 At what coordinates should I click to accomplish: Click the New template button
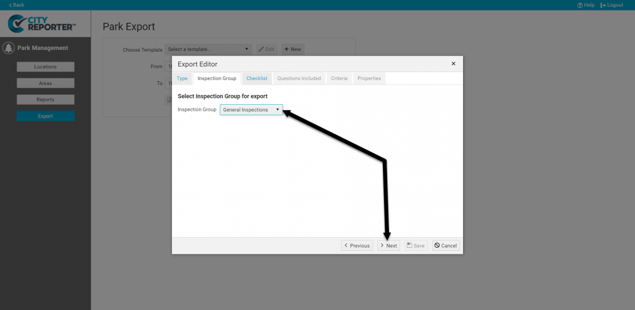pos(293,49)
